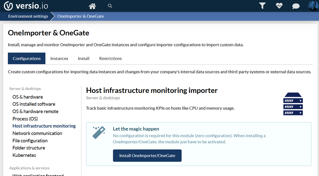Click the versio.io logo
Screen dimensions: 319x176
point(26,6)
